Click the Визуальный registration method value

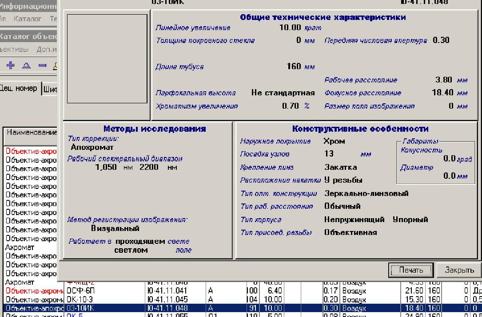coord(115,228)
